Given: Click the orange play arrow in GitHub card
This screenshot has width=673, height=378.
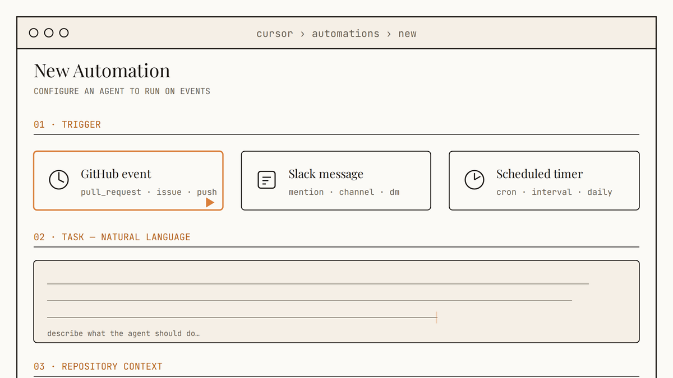Looking at the screenshot, I should (210, 202).
